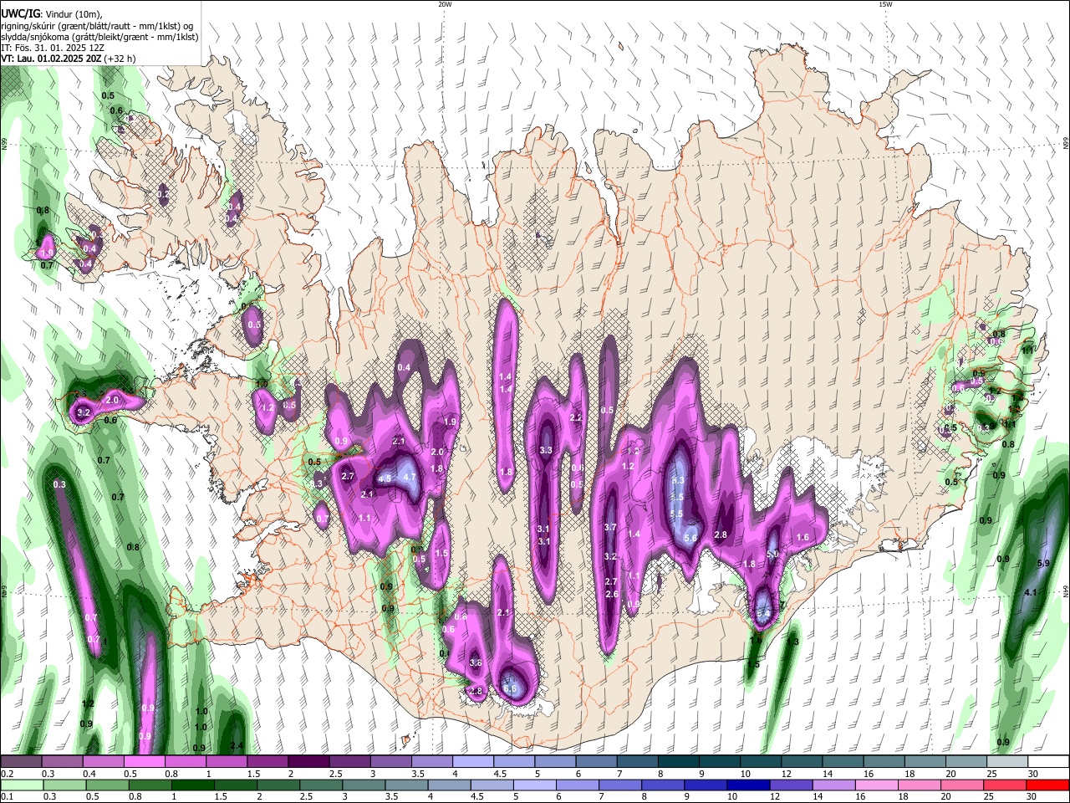
Task: Click the 4.1 rain value off east coast
Action: pos(1031,592)
